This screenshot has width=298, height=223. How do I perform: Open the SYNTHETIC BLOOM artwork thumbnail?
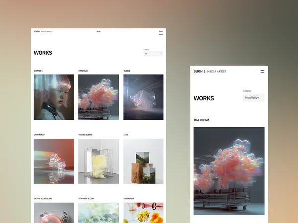pyautogui.click(x=99, y=213)
